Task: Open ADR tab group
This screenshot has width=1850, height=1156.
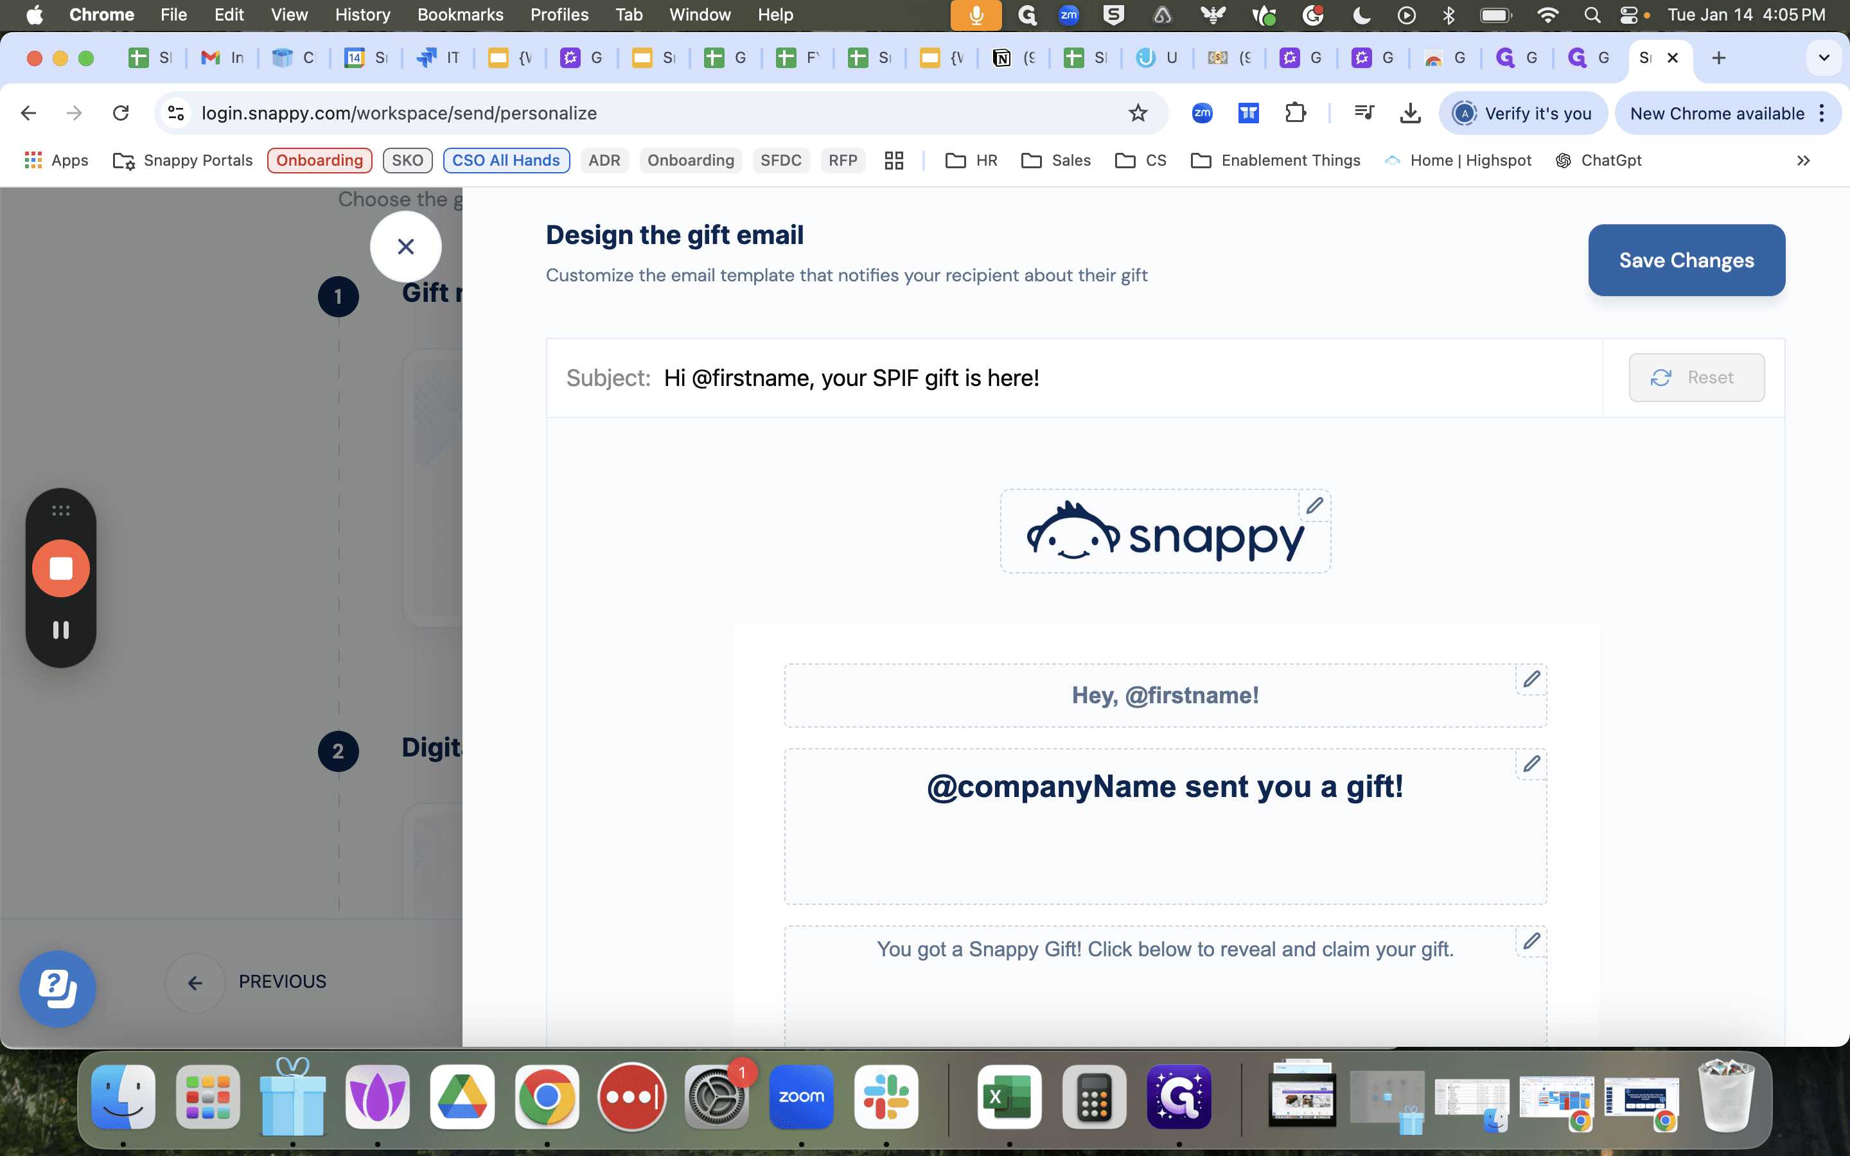Action: (x=604, y=161)
